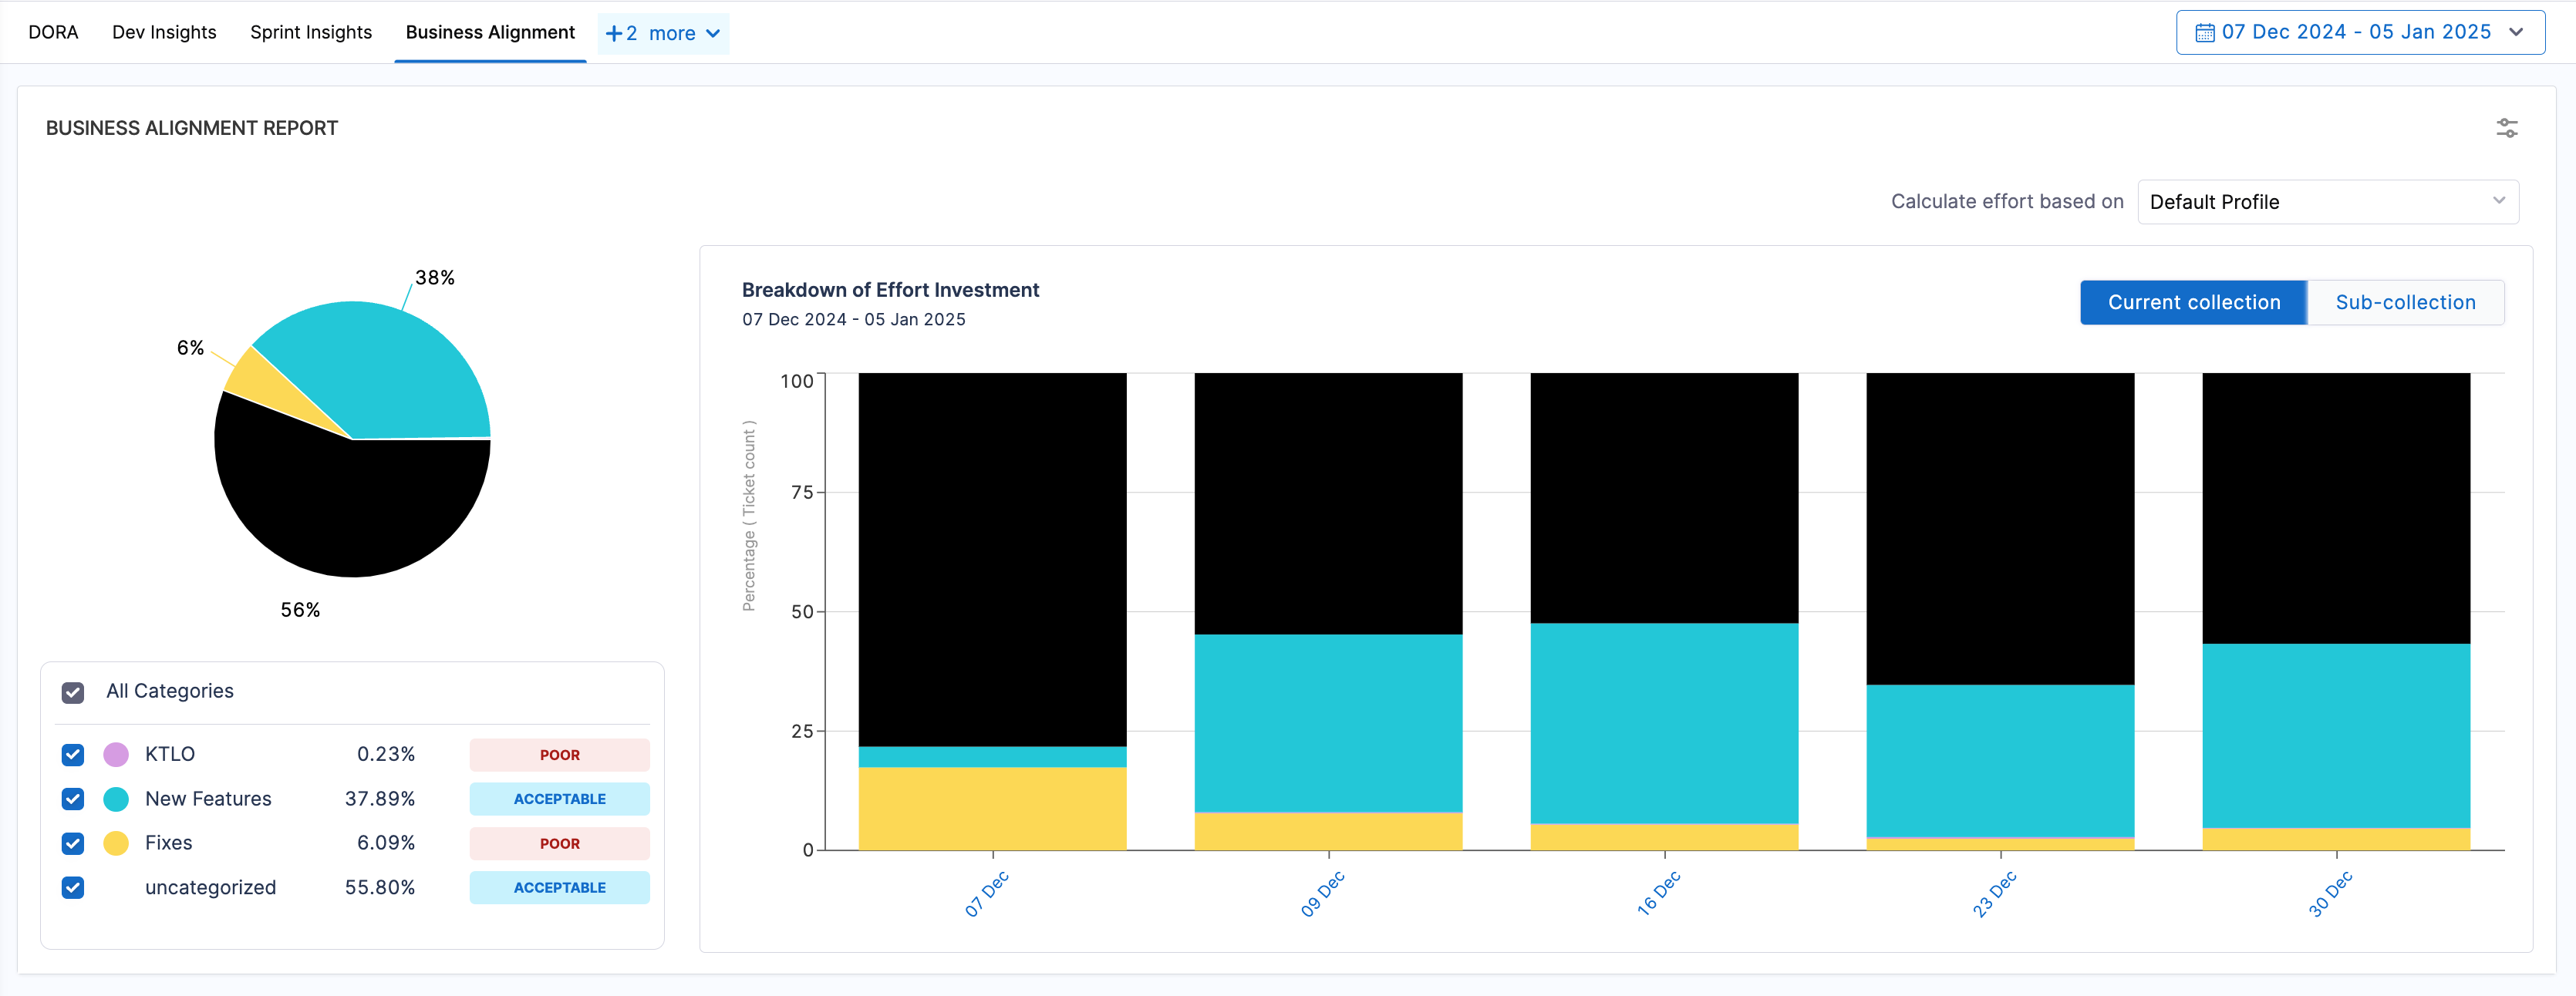Uncheck the All Categories checkbox
Viewport: 2576px width, 996px height.
pyautogui.click(x=73, y=692)
